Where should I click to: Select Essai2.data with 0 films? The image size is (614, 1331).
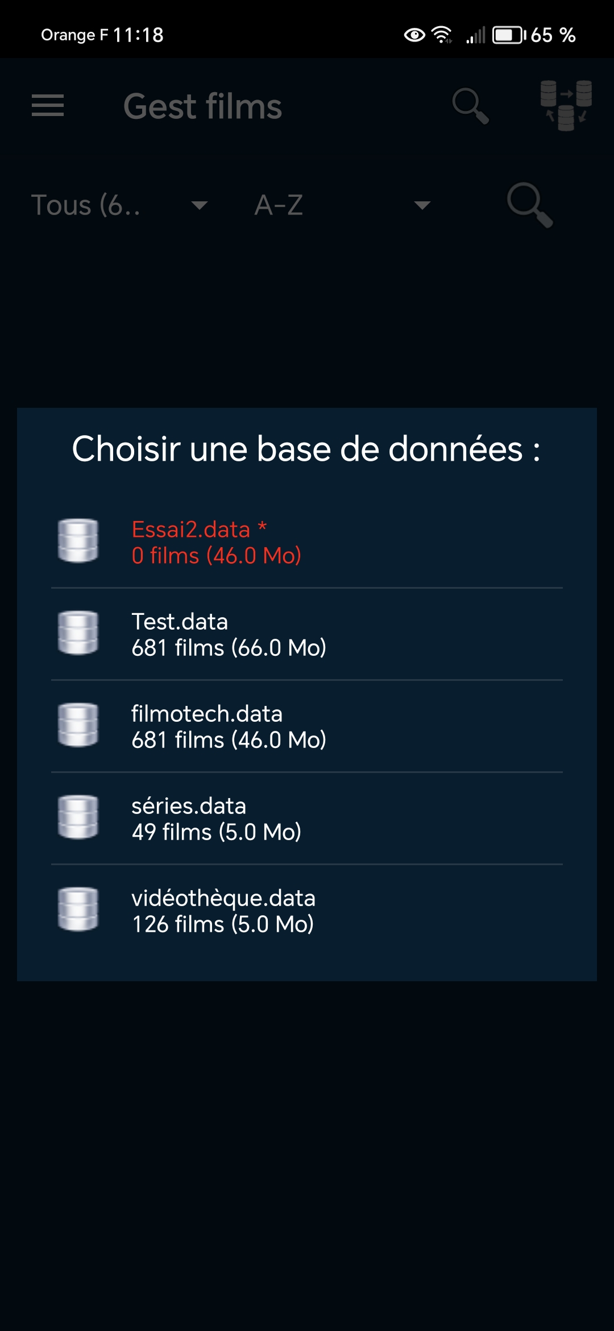point(216,543)
